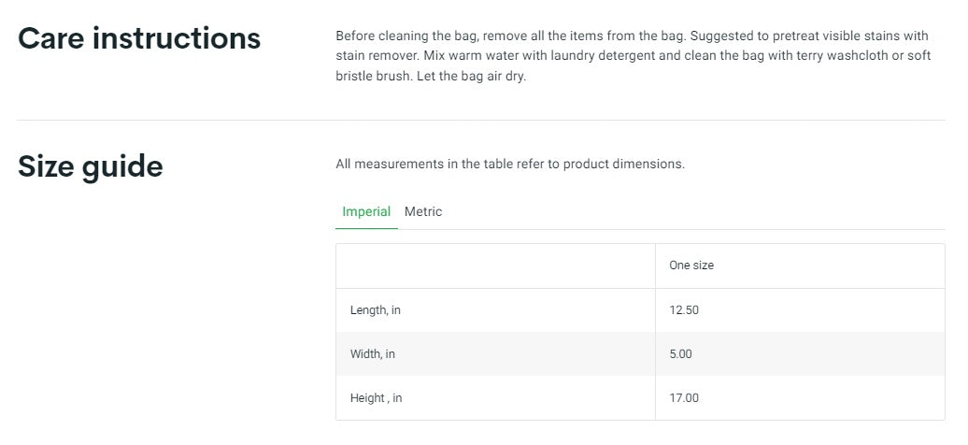Click the 12.50 length value cell
This screenshot has width=968, height=445.
tap(684, 310)
